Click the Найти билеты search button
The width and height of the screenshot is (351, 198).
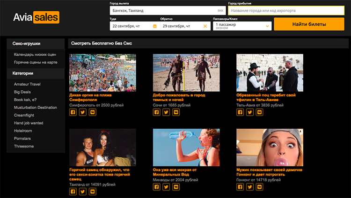(x=309, y=24)
